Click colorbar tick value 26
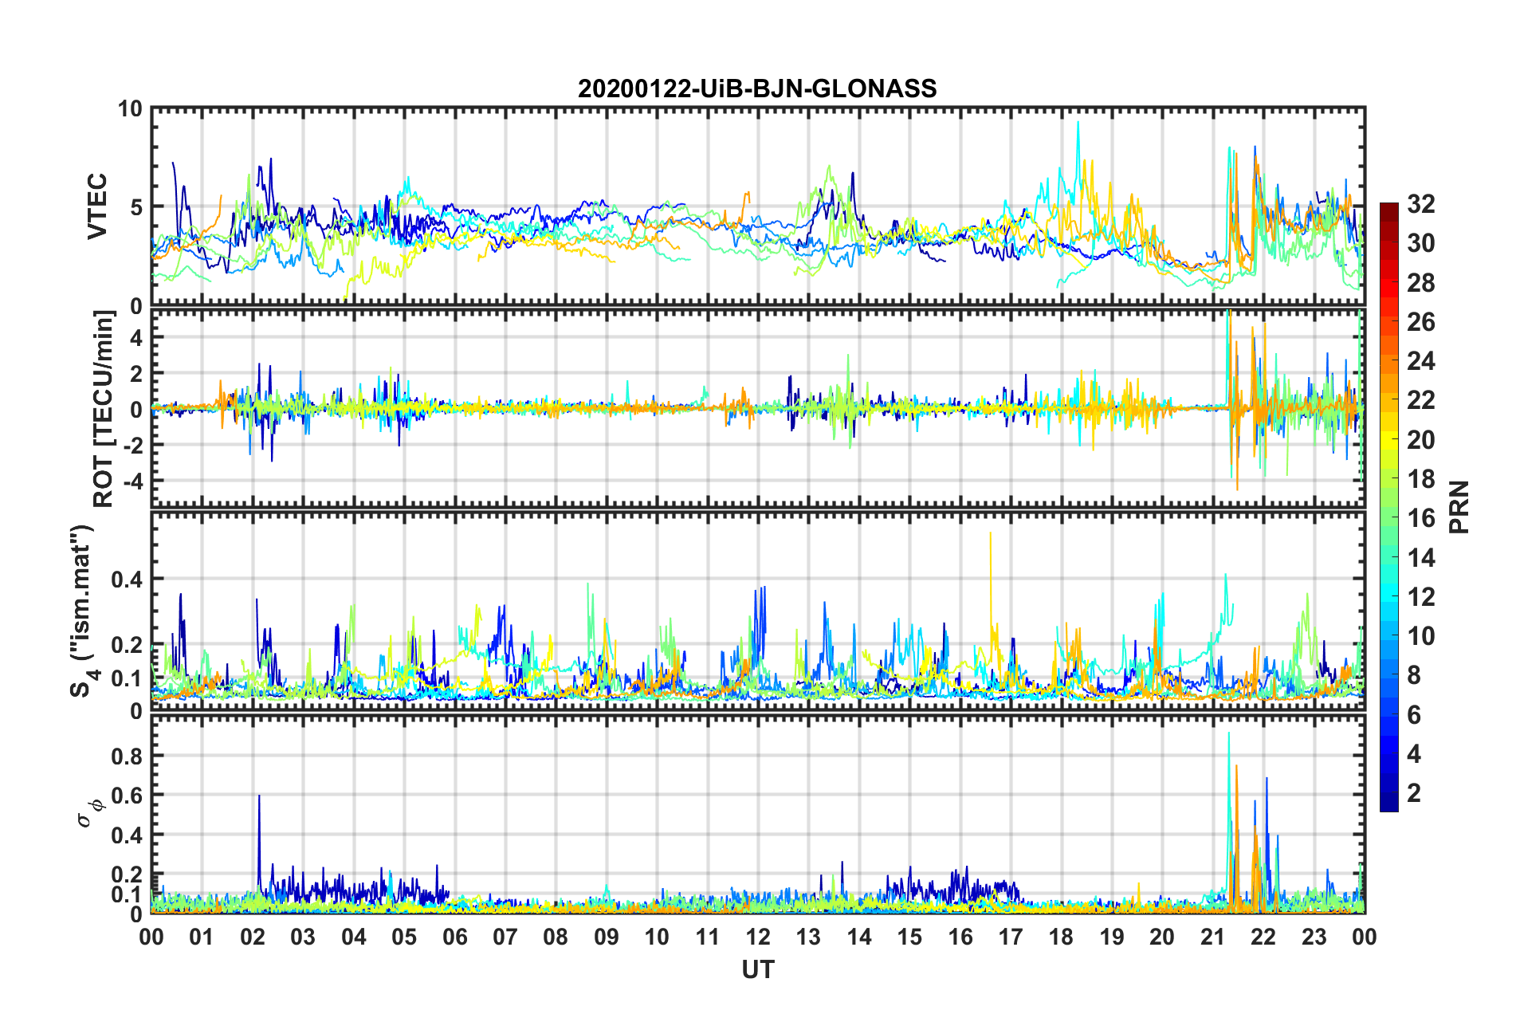 (x=1420, y=322)
